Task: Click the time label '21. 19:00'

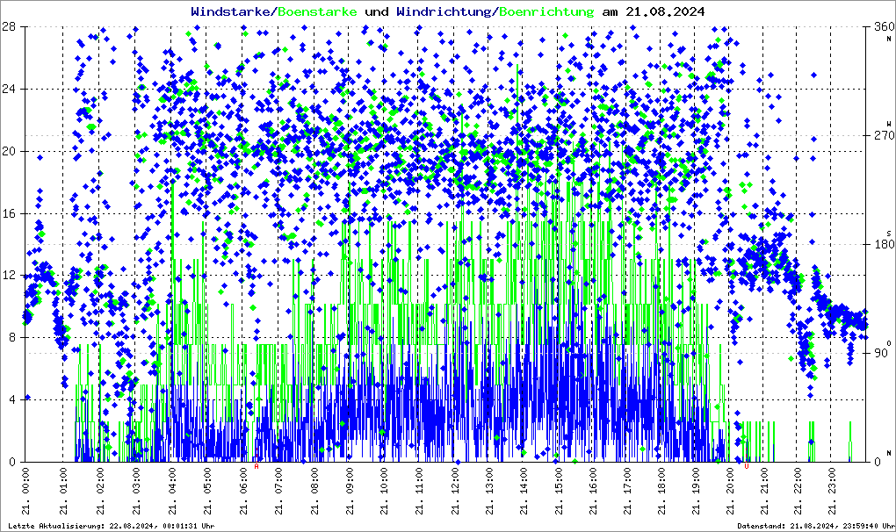Action: pos(696,491)
